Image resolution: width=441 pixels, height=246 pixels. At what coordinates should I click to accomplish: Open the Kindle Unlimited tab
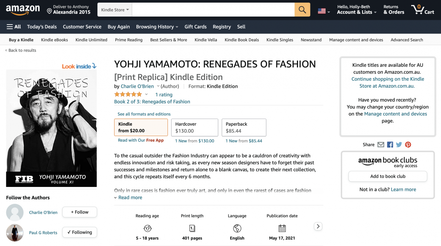click(91, 40)
